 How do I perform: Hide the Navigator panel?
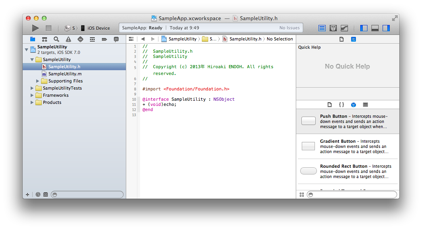coord(363,28)
